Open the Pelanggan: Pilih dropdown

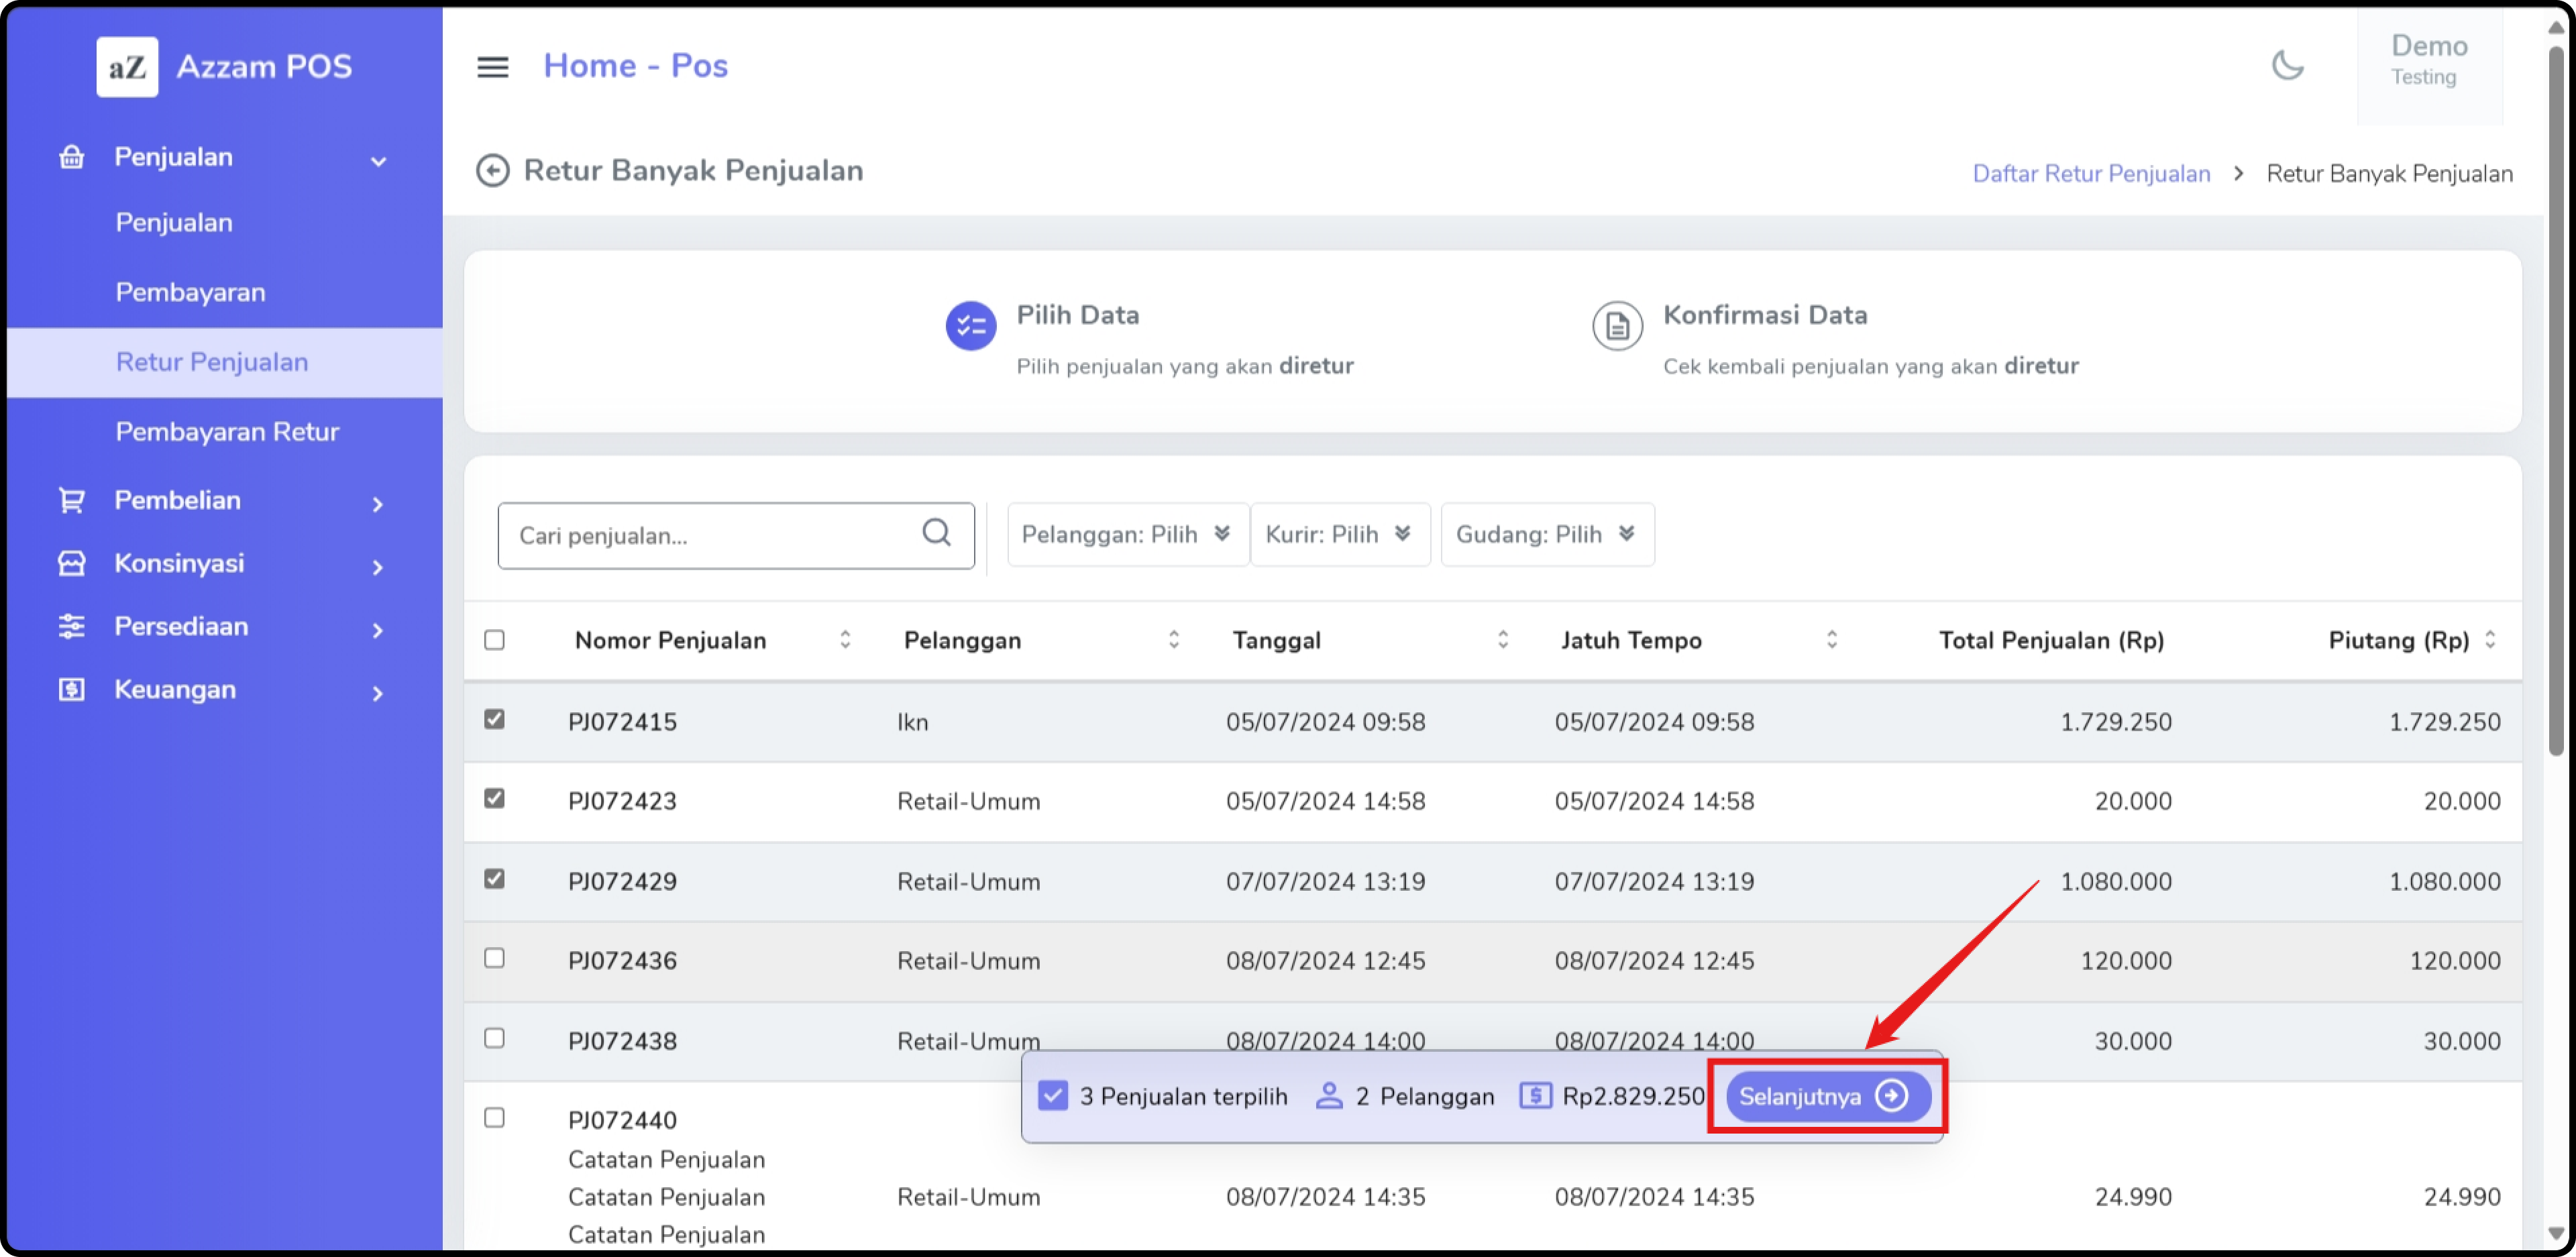tap(1126, 535)
